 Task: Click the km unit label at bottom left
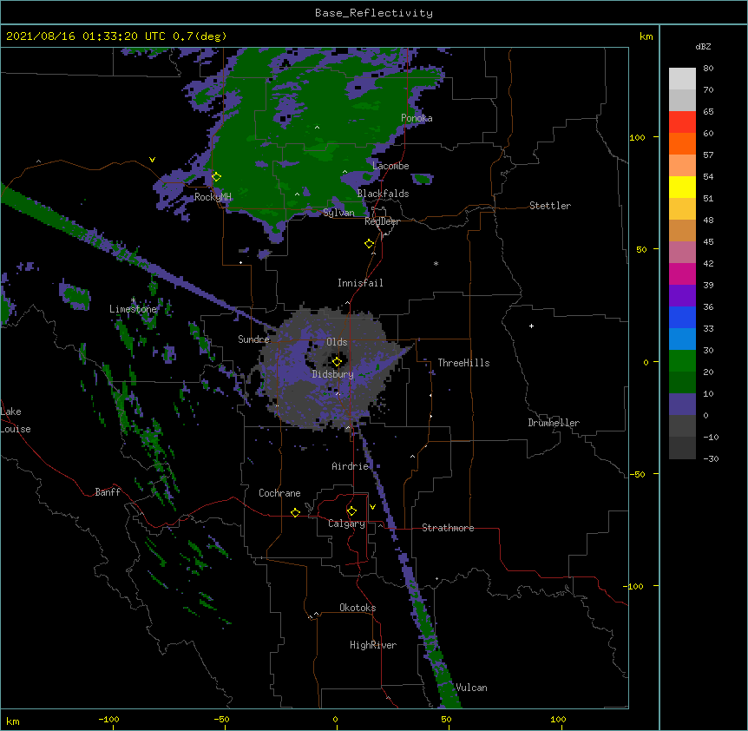pyautogui.click(x=13, y=721)
